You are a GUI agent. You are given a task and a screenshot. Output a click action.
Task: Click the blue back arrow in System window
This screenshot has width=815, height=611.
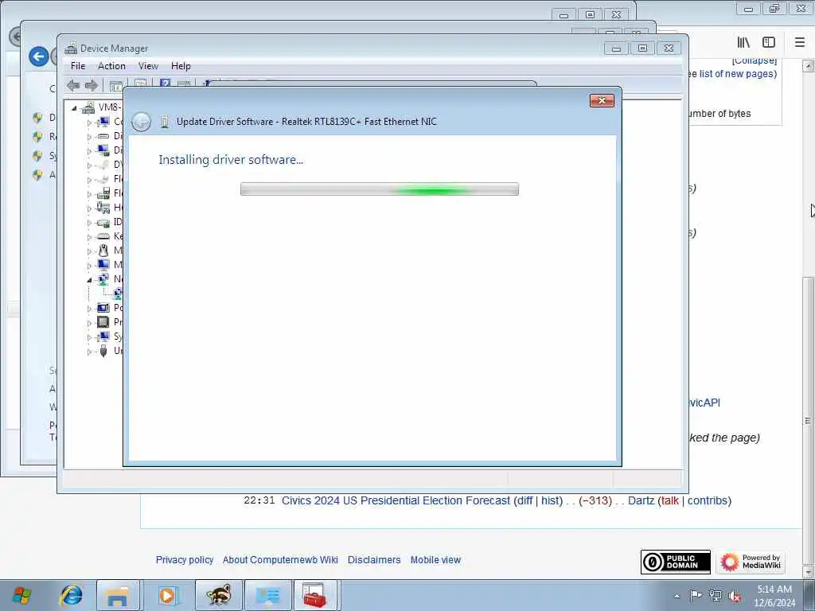click(x=39, y=56)
